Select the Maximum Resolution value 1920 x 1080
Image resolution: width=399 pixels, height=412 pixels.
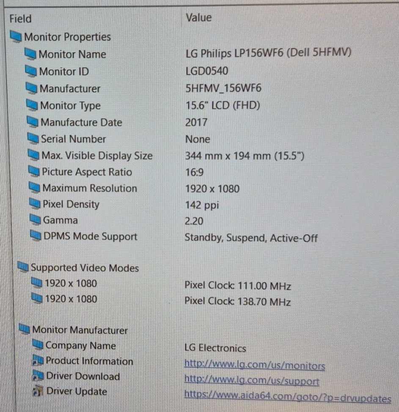tap(212, 189)
